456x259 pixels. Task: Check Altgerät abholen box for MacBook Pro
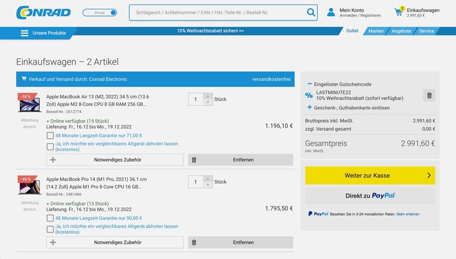click(x=50, y=229)
